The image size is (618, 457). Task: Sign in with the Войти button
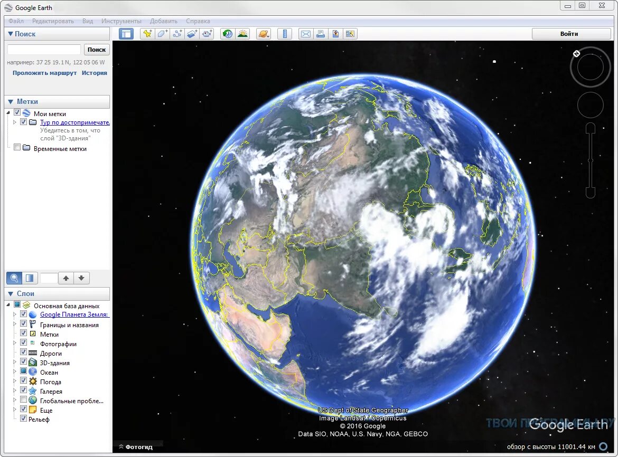[571, 34]
